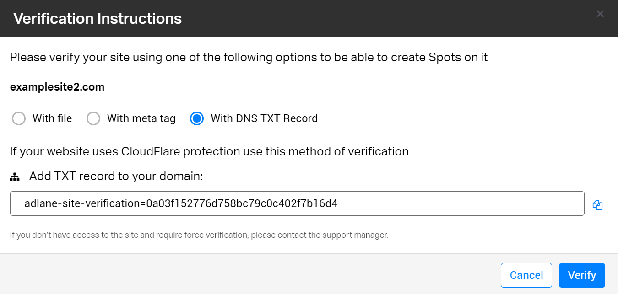Click the examplesite2.com domain name
The height and width of the screenshot is (294, 618).
coord(57,87)
